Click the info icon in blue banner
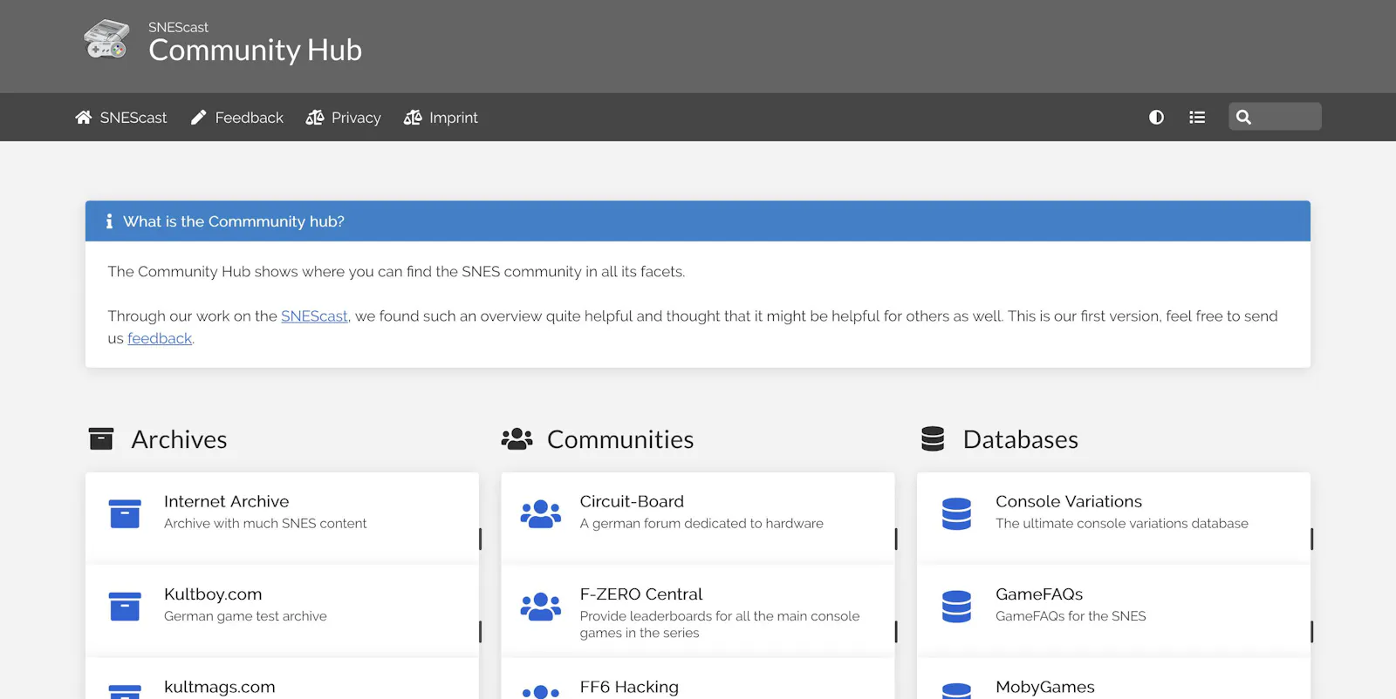Viewport: 1396px width, 699px height. coord(109,221)
